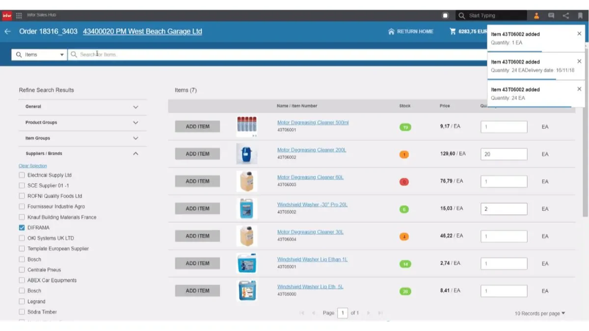Open customer 43400020 PM West Beach Garage Ltd
This screenshot has width=589, height=331.
tap(142, 31)
